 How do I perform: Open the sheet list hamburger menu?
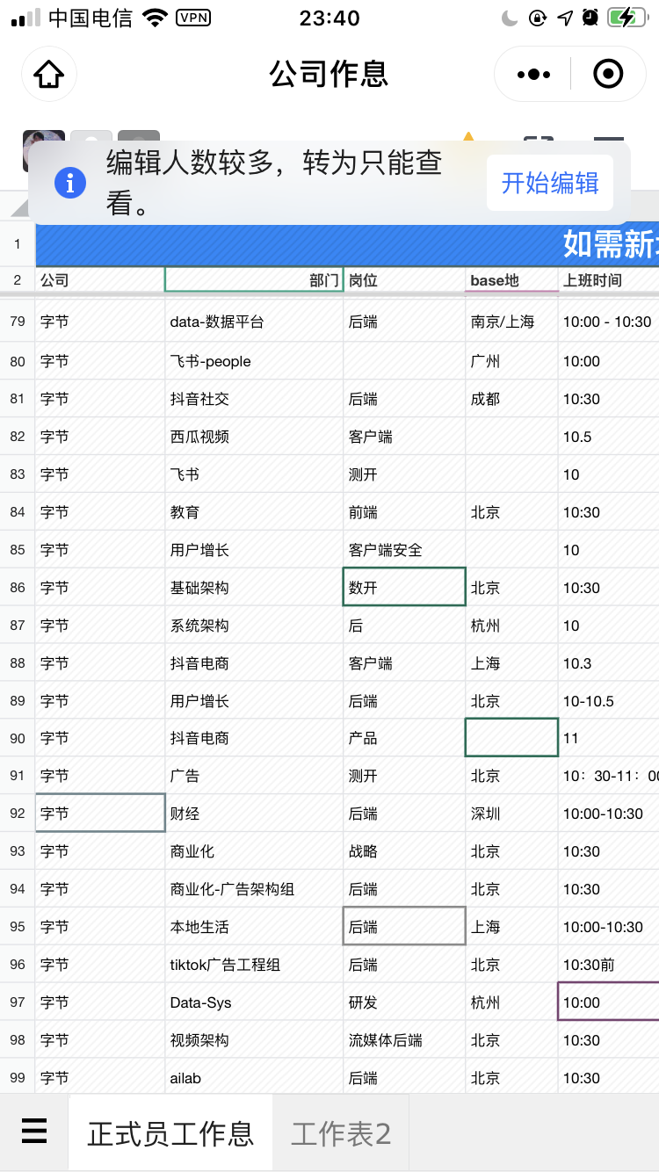pos(34,1132)
